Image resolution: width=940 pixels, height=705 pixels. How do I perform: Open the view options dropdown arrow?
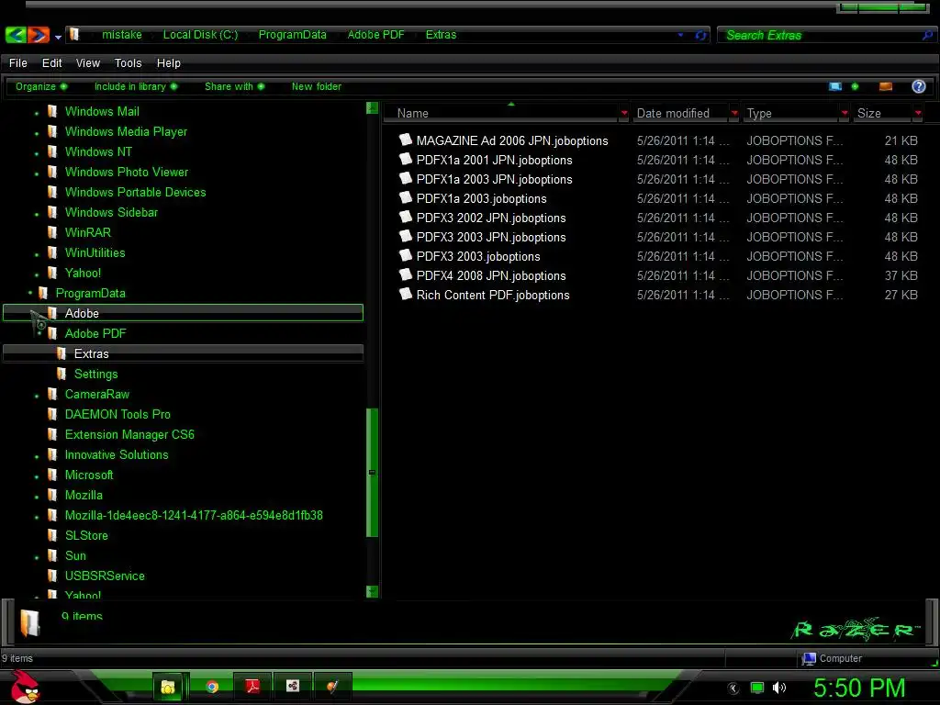click(x=855, y=86)
